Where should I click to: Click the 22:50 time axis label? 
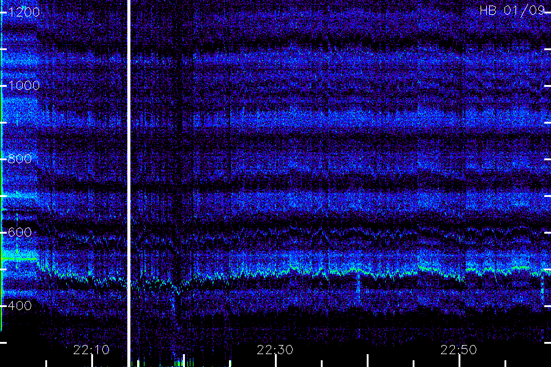459,350
